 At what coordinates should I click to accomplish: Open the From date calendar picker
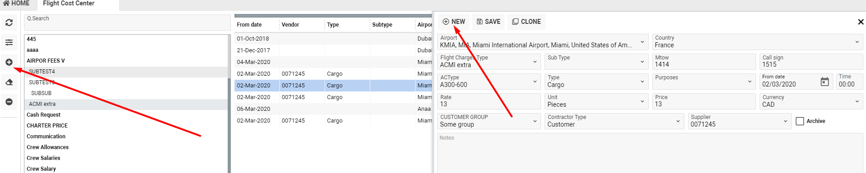coord(825,82)
